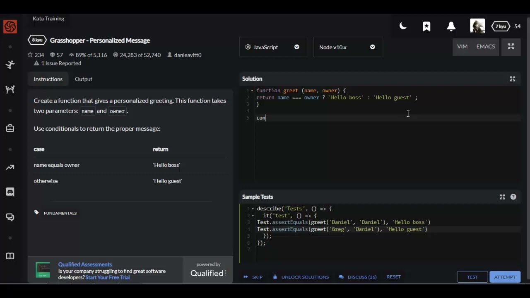Image resolution: width=530 pixels, height=298 pixels.
Task: Click the Codewars logo icon
Action: 10,27
